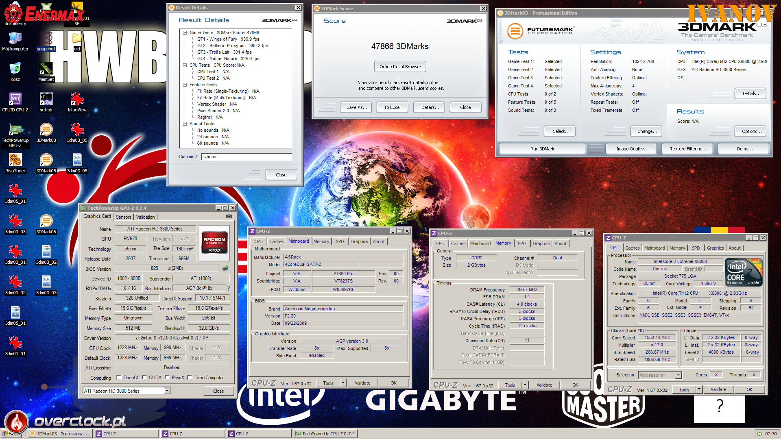
Task: Switch to 3DMark03 Professional taskbar item
Action: 60,434
